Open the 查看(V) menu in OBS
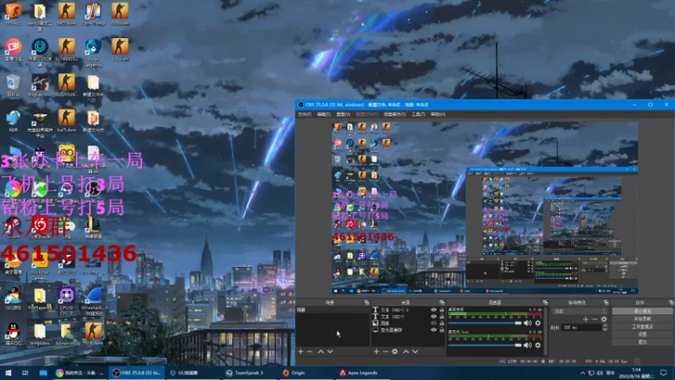This screenshot has width=675, height=380. pyautogui.click(x=343, y=115)
